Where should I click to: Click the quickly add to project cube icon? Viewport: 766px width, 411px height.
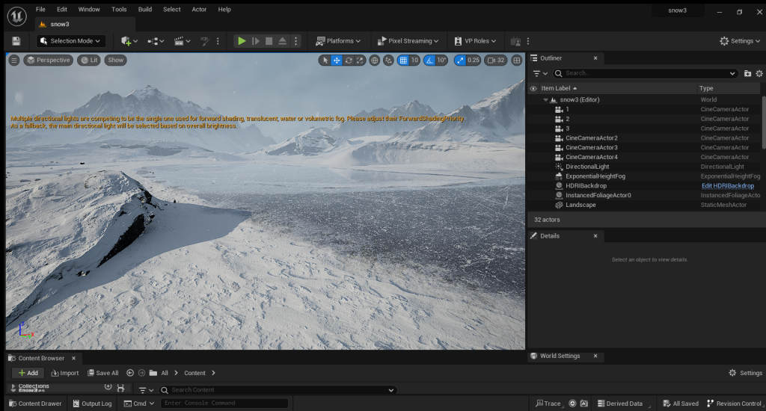[126, 41]
